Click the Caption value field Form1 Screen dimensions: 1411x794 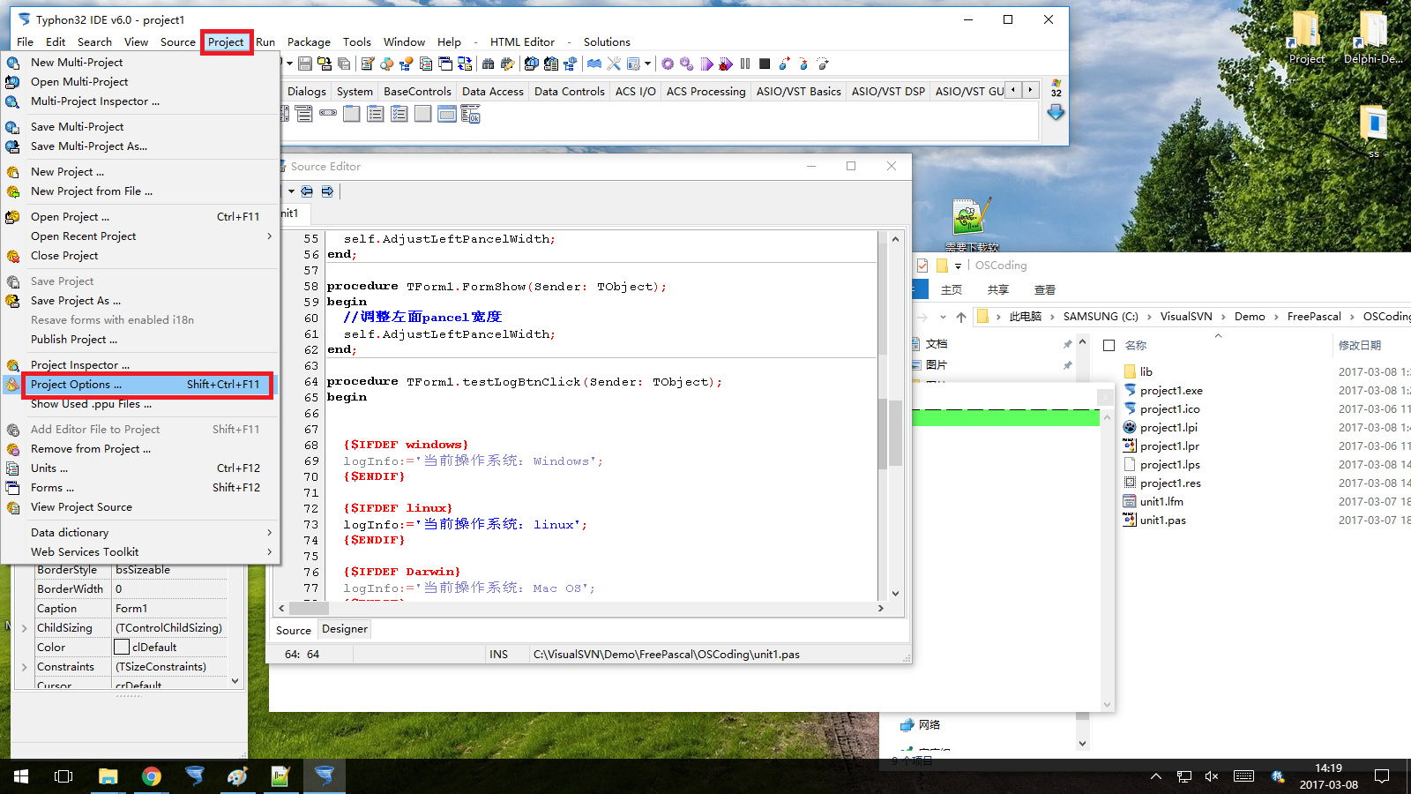pyautogui.click(x=169, y=609)
